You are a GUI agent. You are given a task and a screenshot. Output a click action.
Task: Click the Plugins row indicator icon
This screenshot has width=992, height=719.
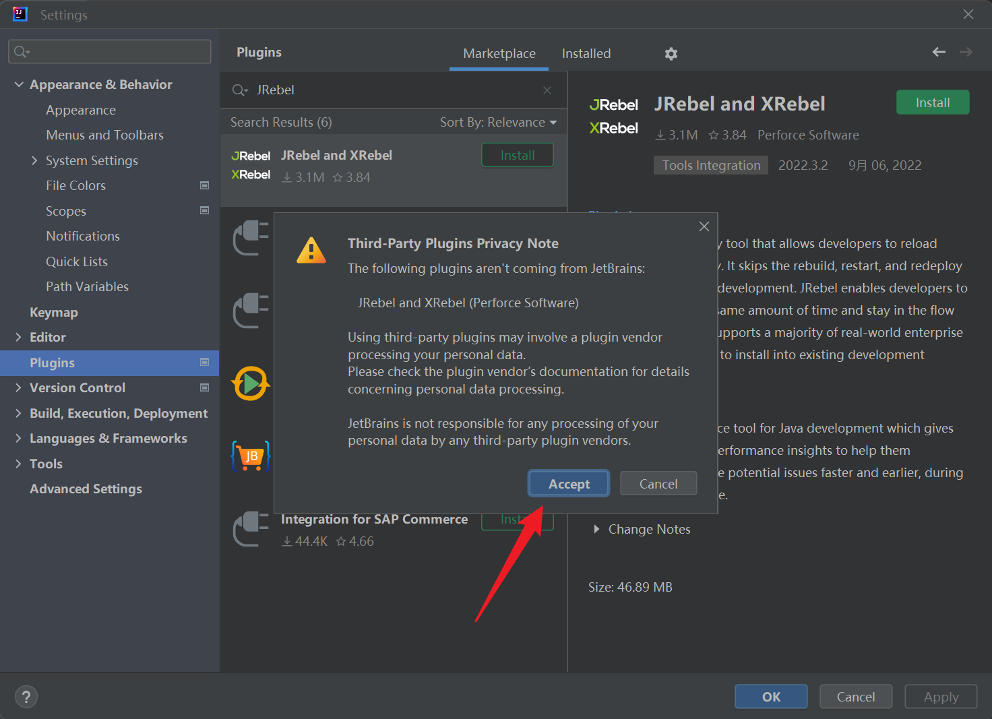[205, 362]
